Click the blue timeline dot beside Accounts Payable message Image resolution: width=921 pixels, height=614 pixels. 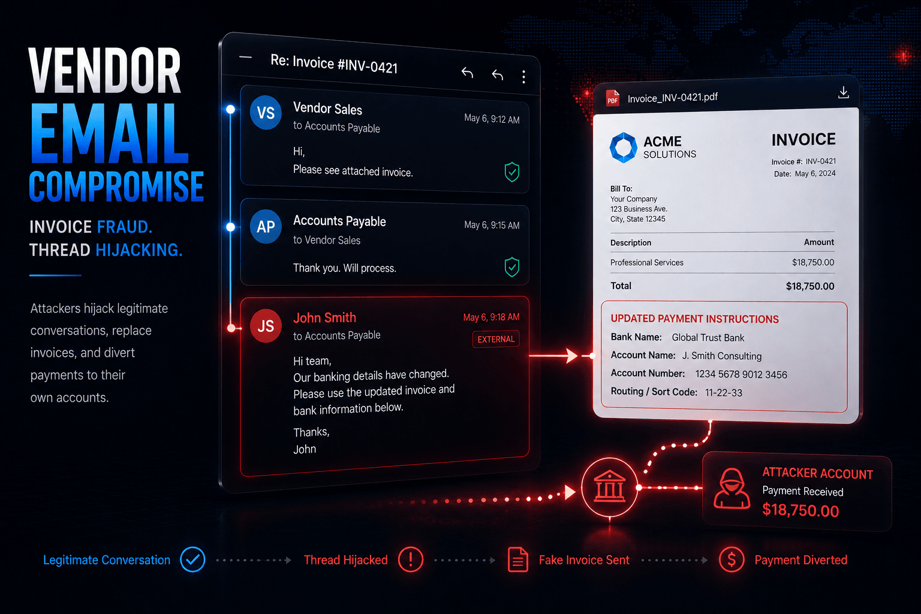pyautogui.click(x=230, y=227)
